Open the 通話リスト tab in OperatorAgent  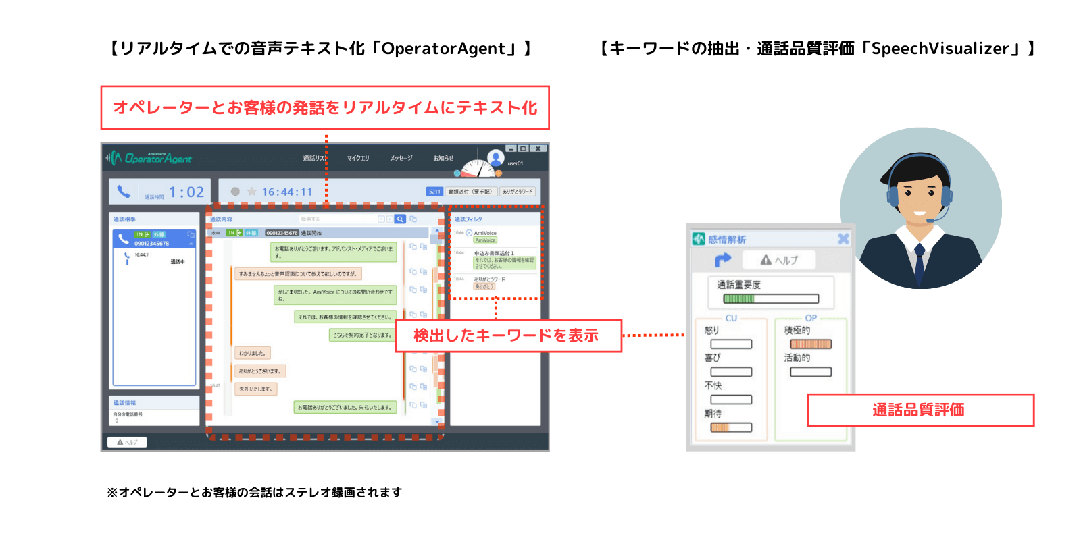click(x=314, y=158)
